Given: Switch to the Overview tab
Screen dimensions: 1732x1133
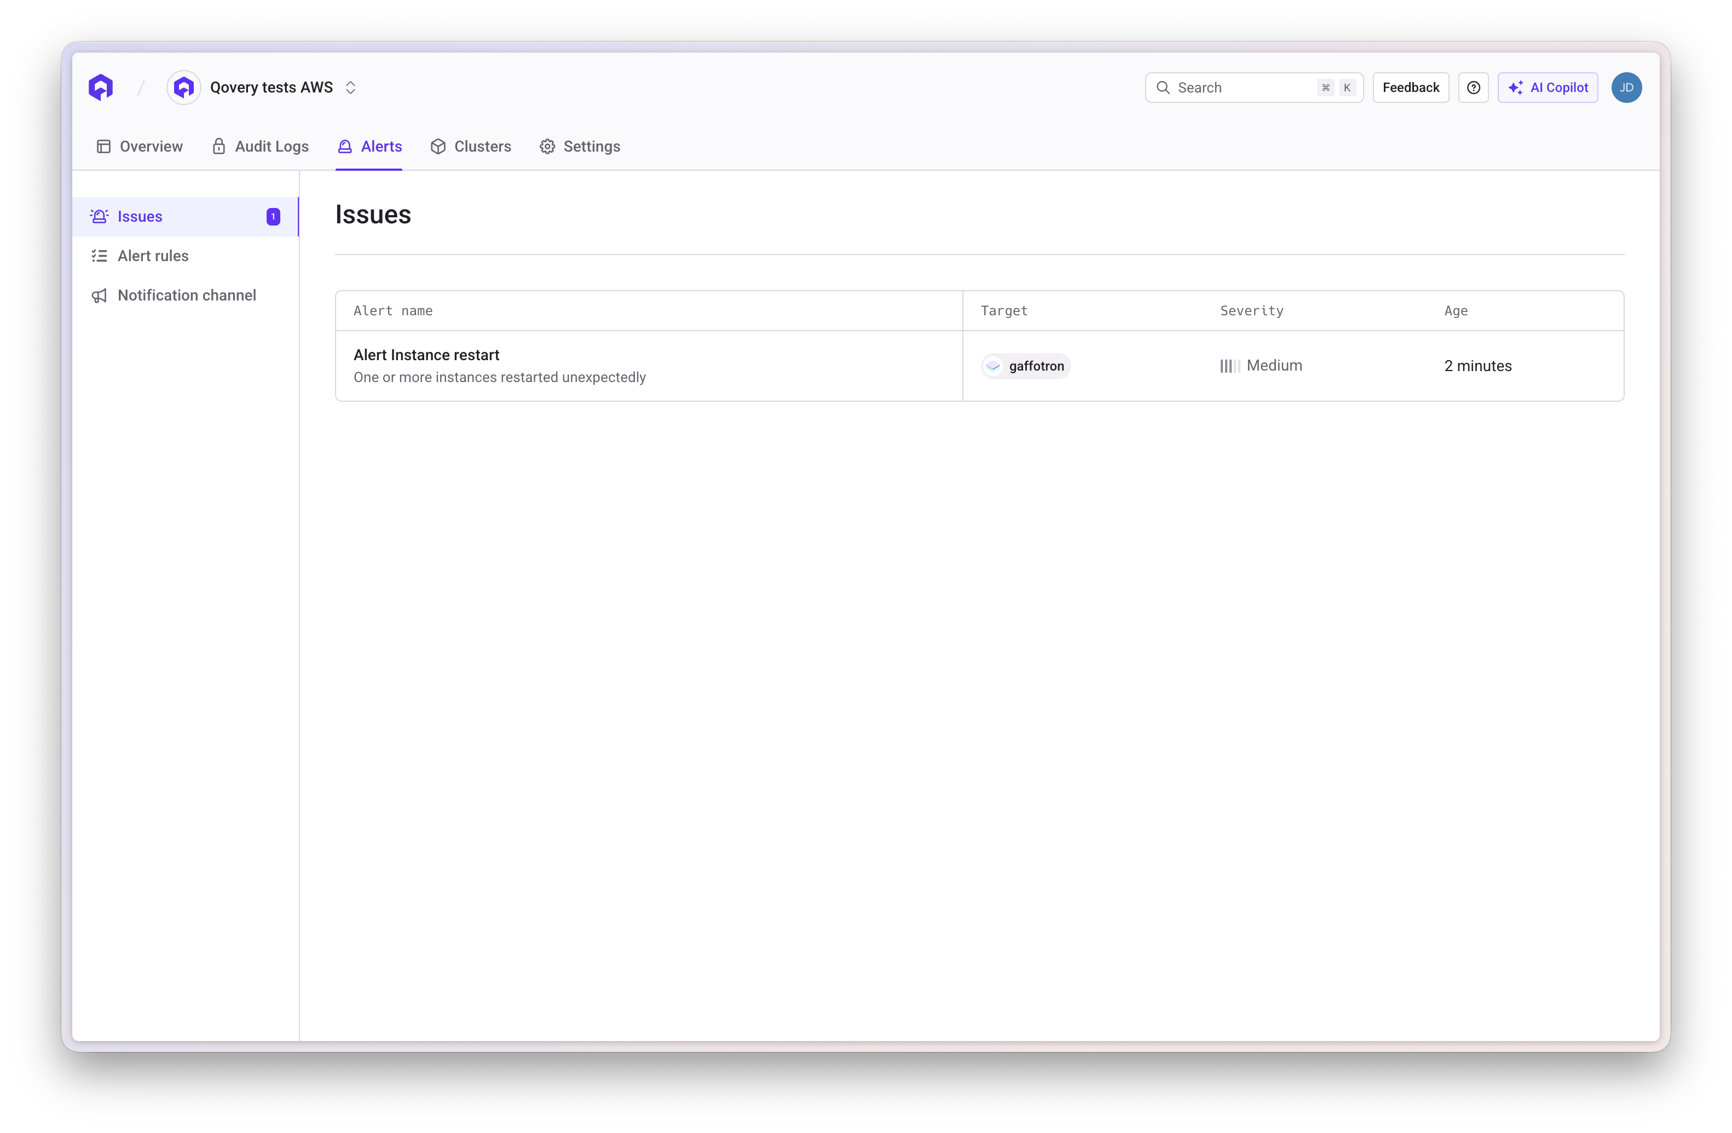Looking at the screenshot, I should click(140, 146).
